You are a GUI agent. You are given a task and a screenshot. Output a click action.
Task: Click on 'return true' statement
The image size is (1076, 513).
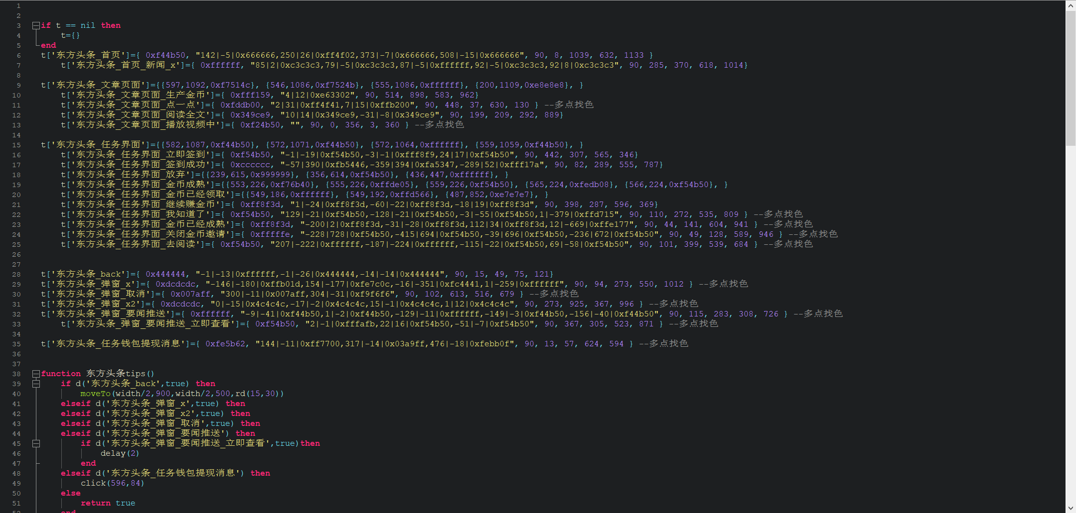point(108,503)
